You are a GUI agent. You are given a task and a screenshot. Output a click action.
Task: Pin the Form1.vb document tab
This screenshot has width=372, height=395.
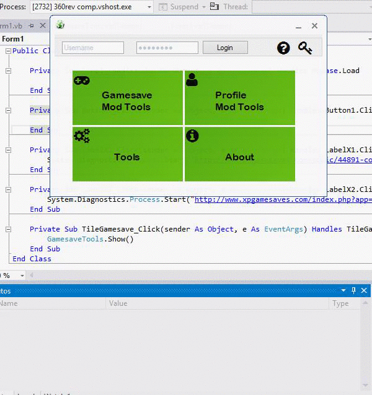click(31, 25)
